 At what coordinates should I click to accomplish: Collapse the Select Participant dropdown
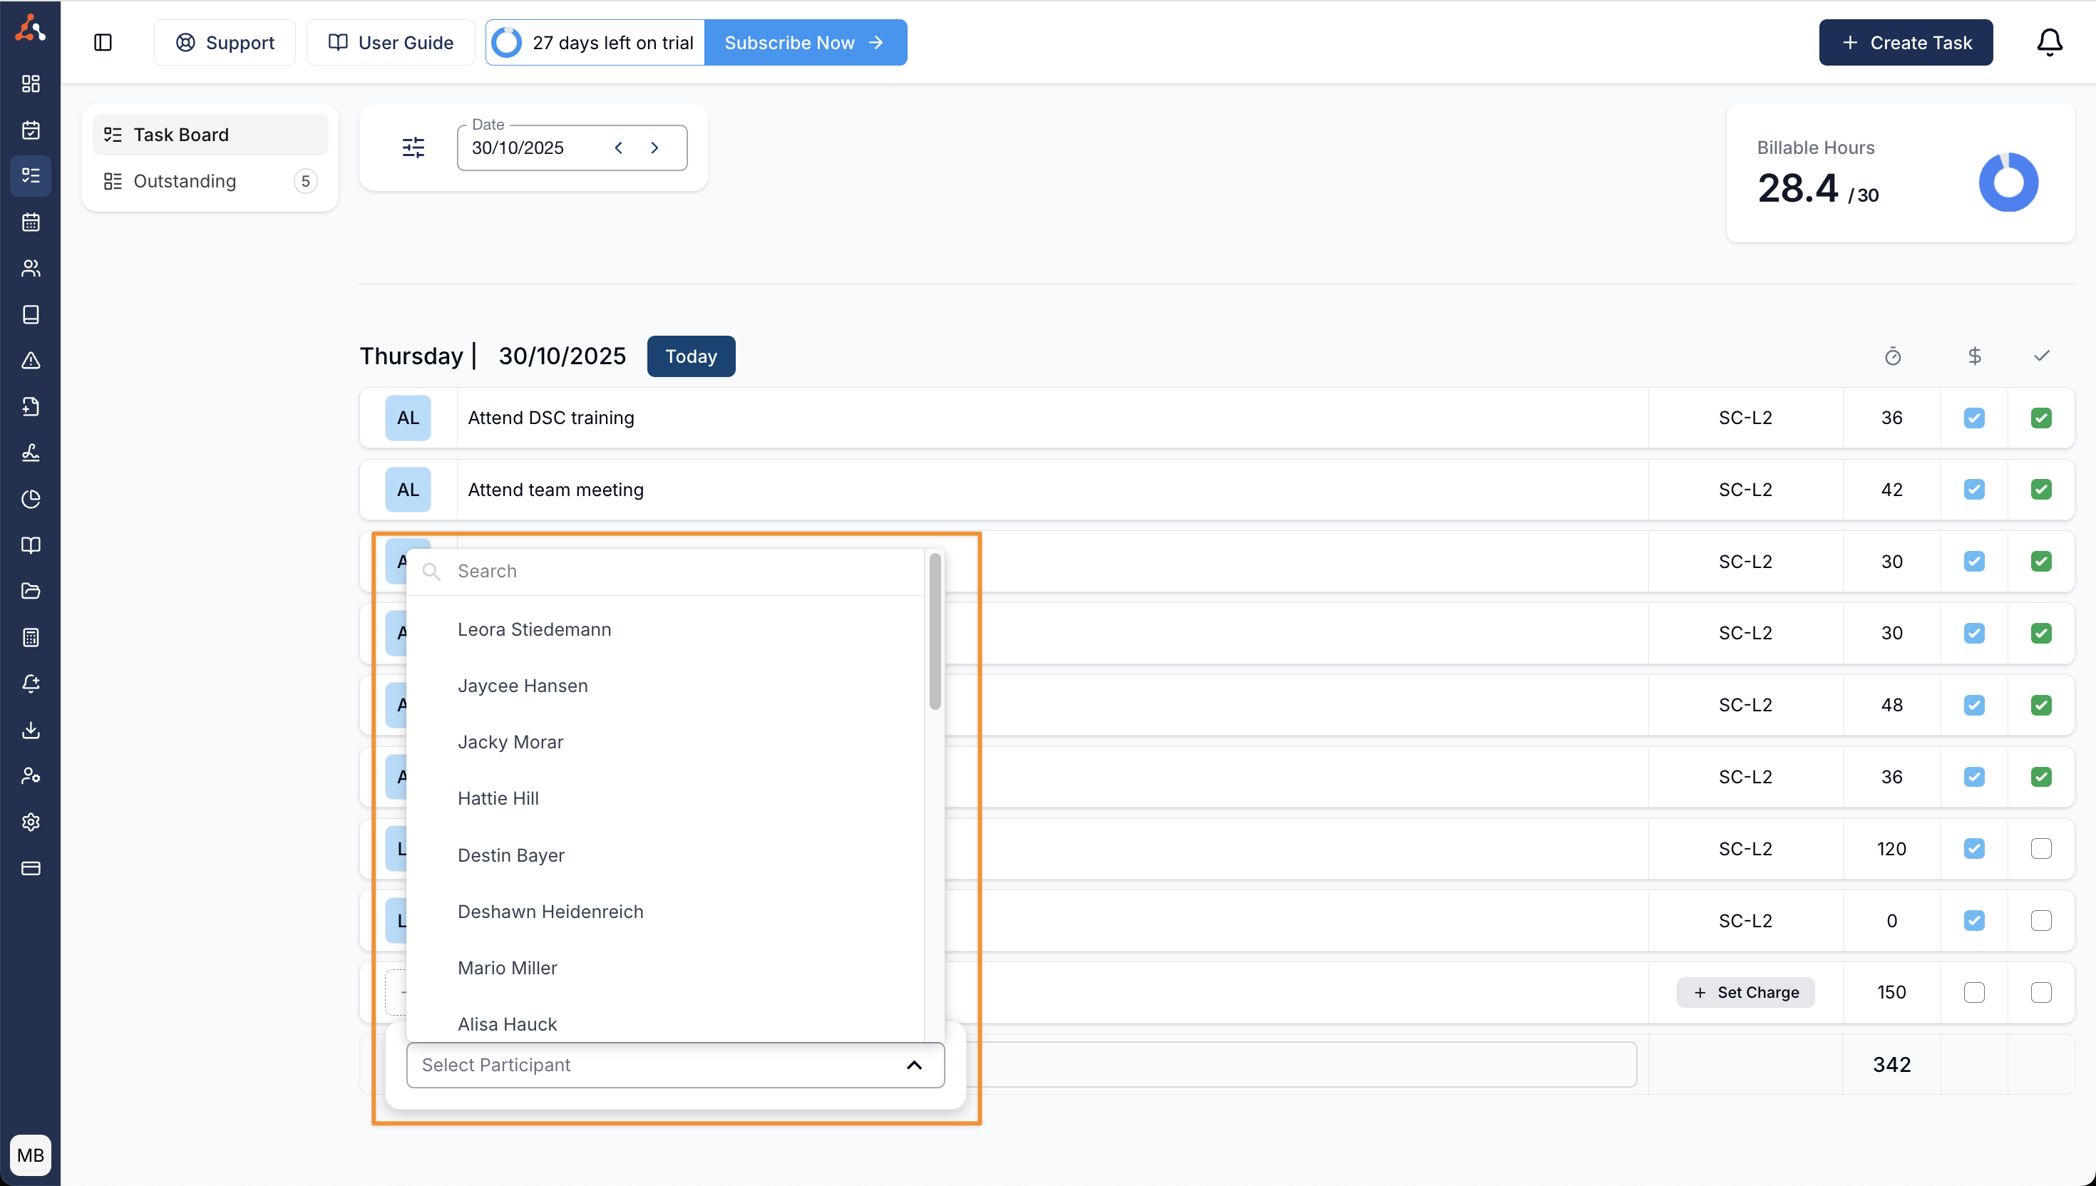coord(914,1066)
